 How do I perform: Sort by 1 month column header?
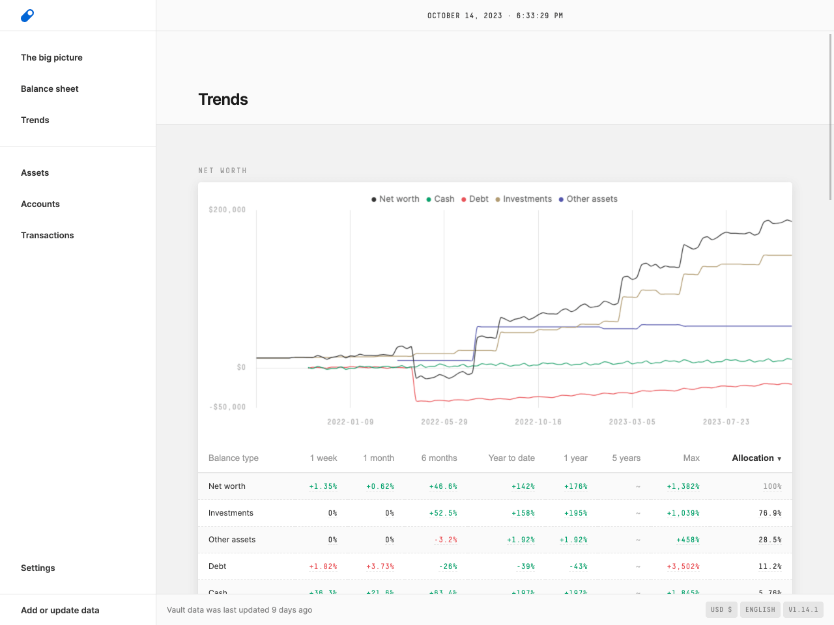click(x=379, y=458)
